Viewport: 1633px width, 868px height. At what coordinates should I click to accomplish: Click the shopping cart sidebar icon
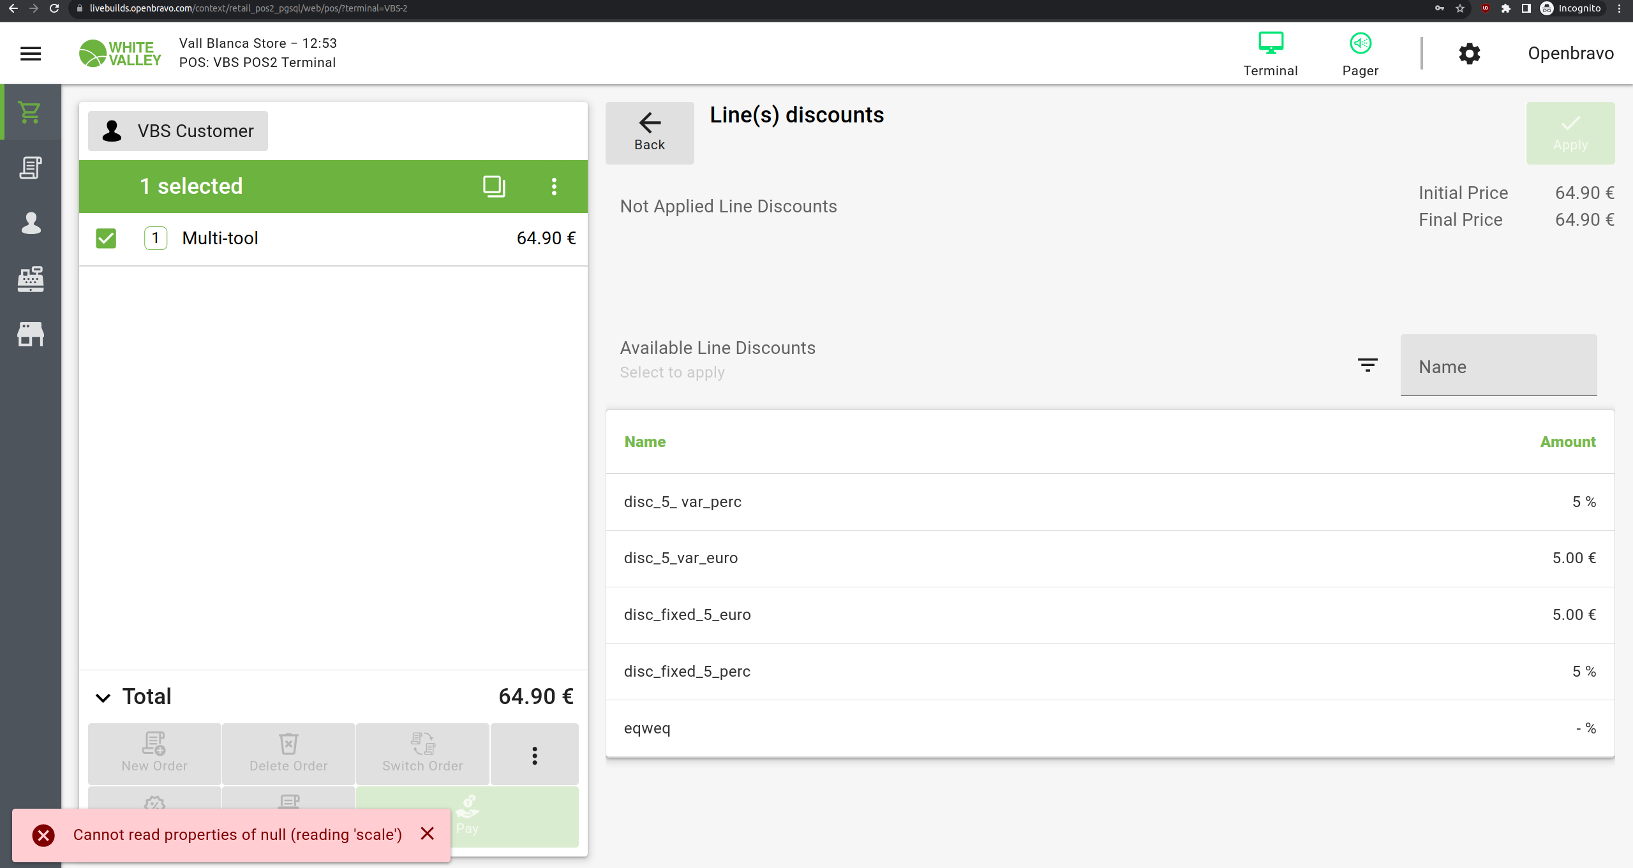[x=30, y=112]
